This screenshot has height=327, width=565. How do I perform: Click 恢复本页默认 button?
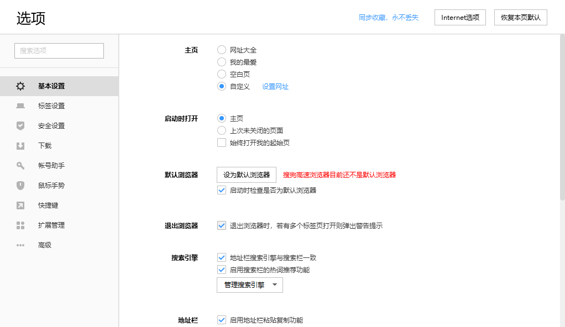tap(521, 17)
